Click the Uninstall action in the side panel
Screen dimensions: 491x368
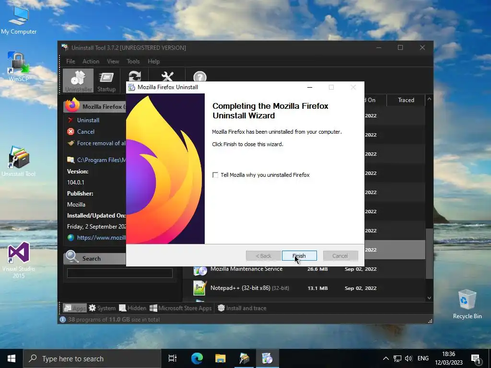pos(88,120)
